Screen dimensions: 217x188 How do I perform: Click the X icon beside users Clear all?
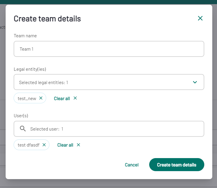[78, 145]
